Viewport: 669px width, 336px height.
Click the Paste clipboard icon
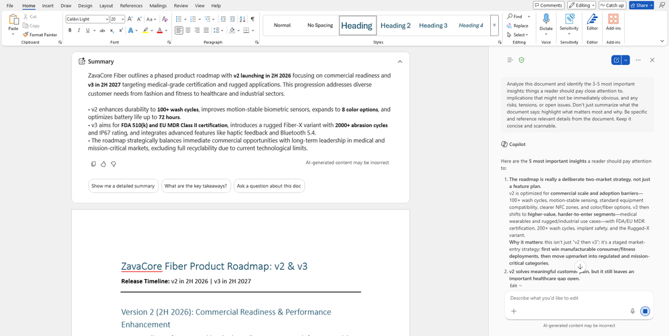(13, 19)
